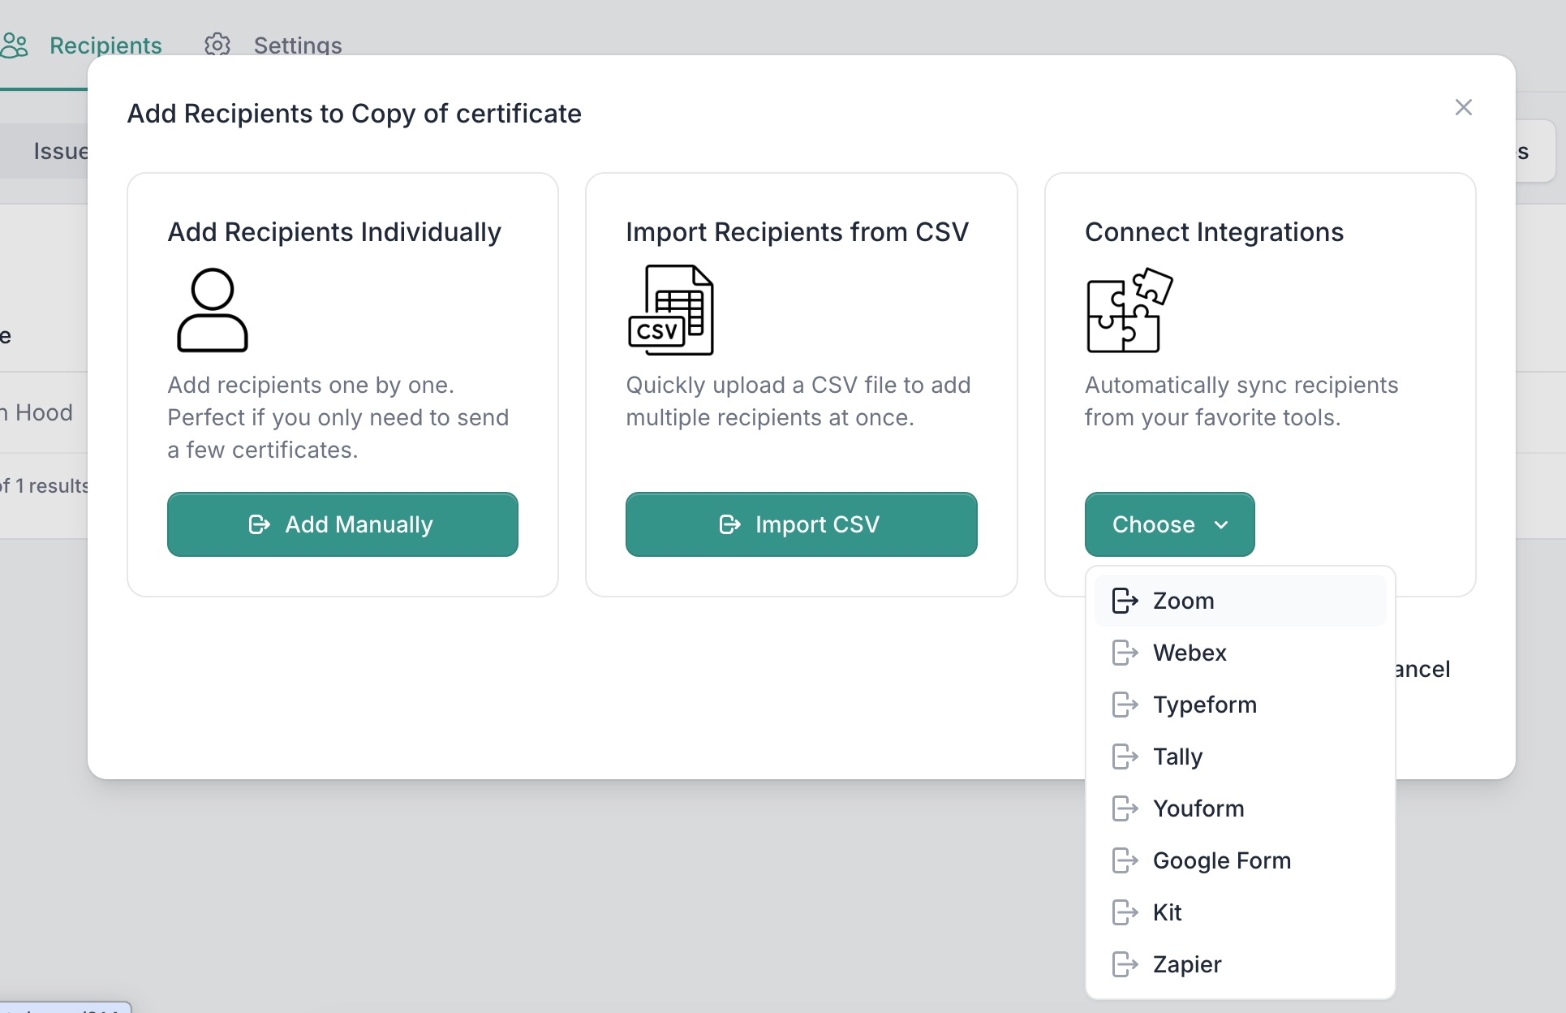Click the person icon under Add Recipients Individually
Screen dimensions: 1566x1013
click(x=213, y=310)
